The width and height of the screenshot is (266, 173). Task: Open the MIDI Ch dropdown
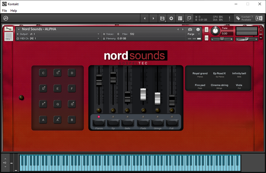[58, 39]
